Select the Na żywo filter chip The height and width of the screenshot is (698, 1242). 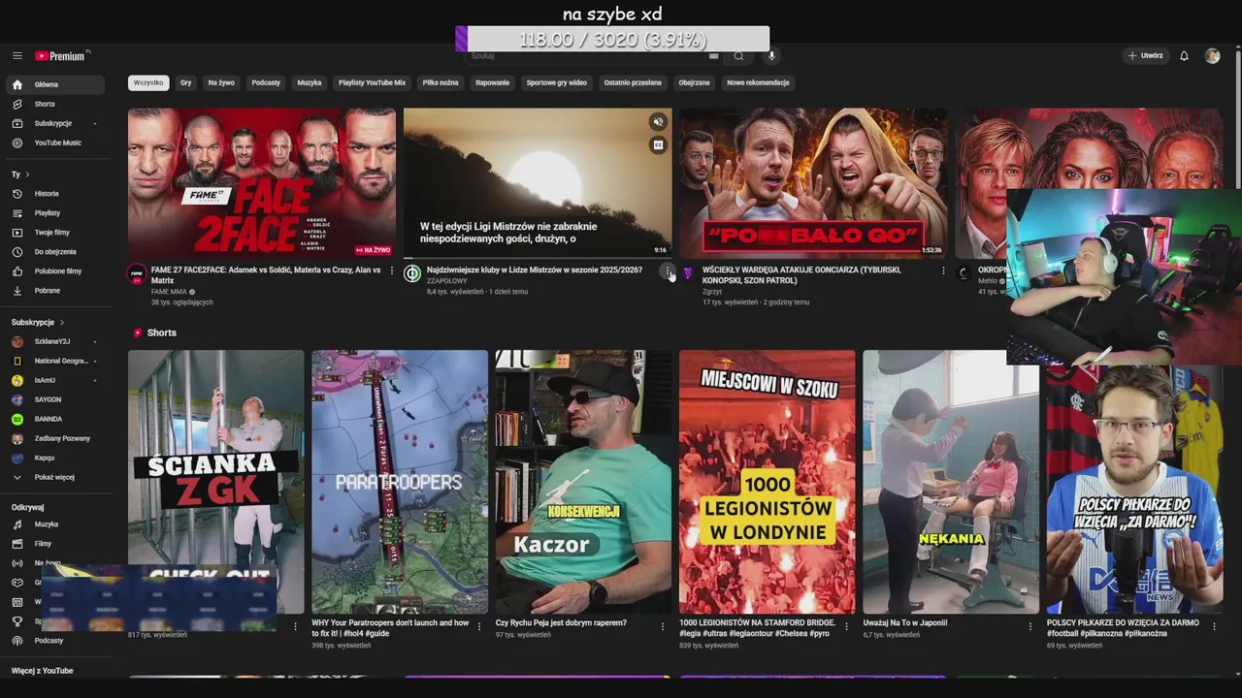coord(221,83)
